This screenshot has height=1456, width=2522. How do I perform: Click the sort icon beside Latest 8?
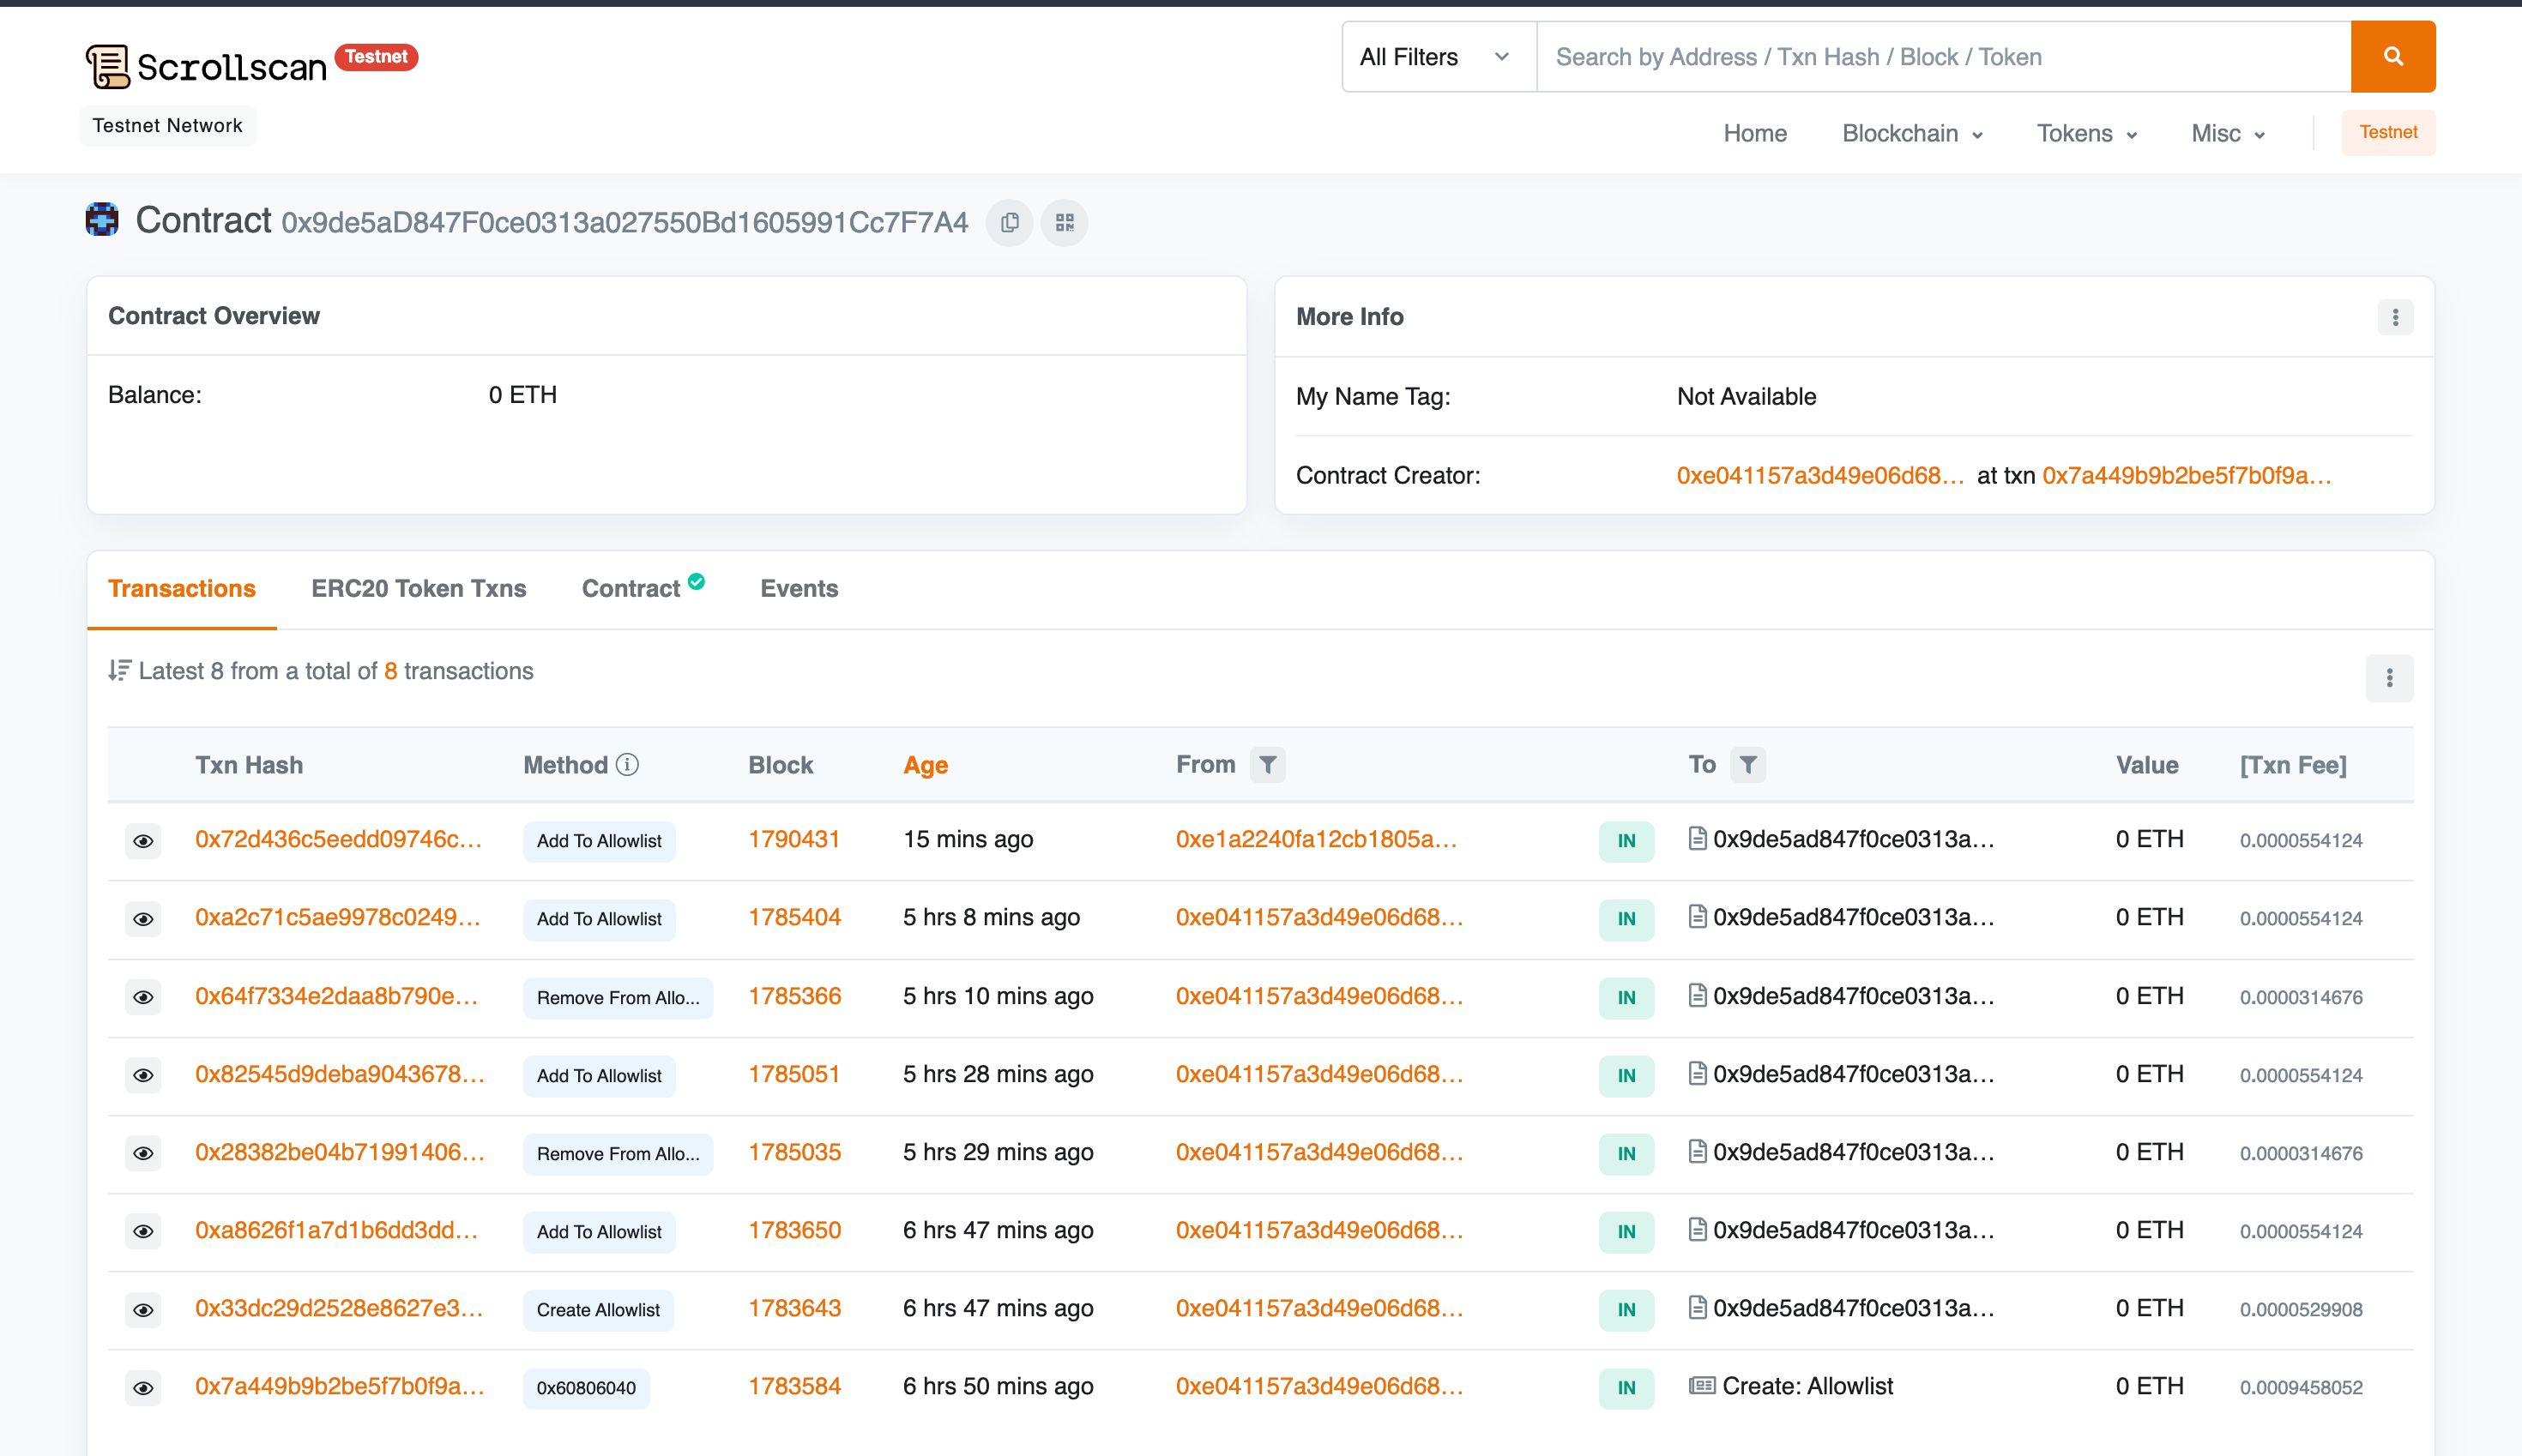point(119,671)
